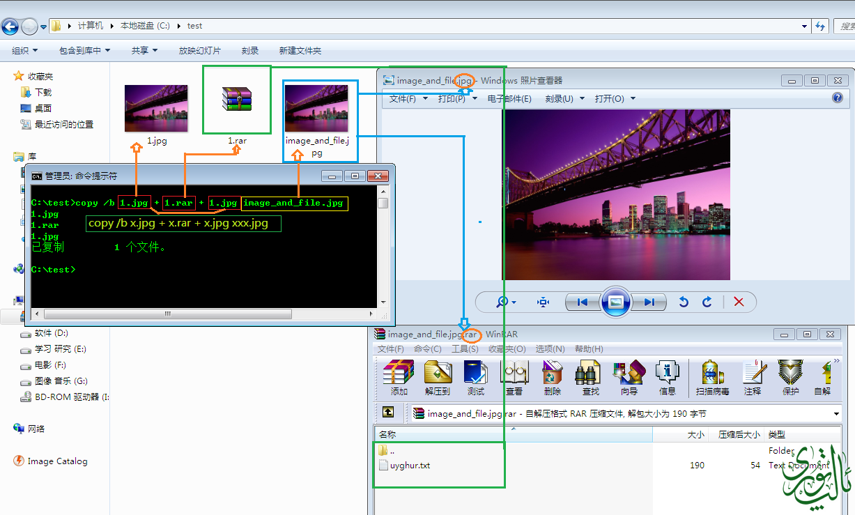Play slideshow in Photo Viewer
The height and width of the screenshot is (515, 855).
[x=616, y=302]
